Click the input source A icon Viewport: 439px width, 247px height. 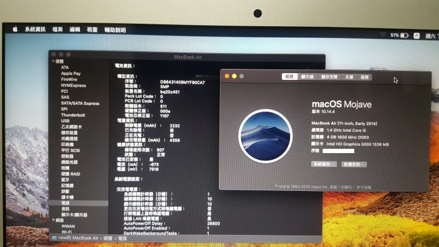pyautogui.click(x=416, y=36)
